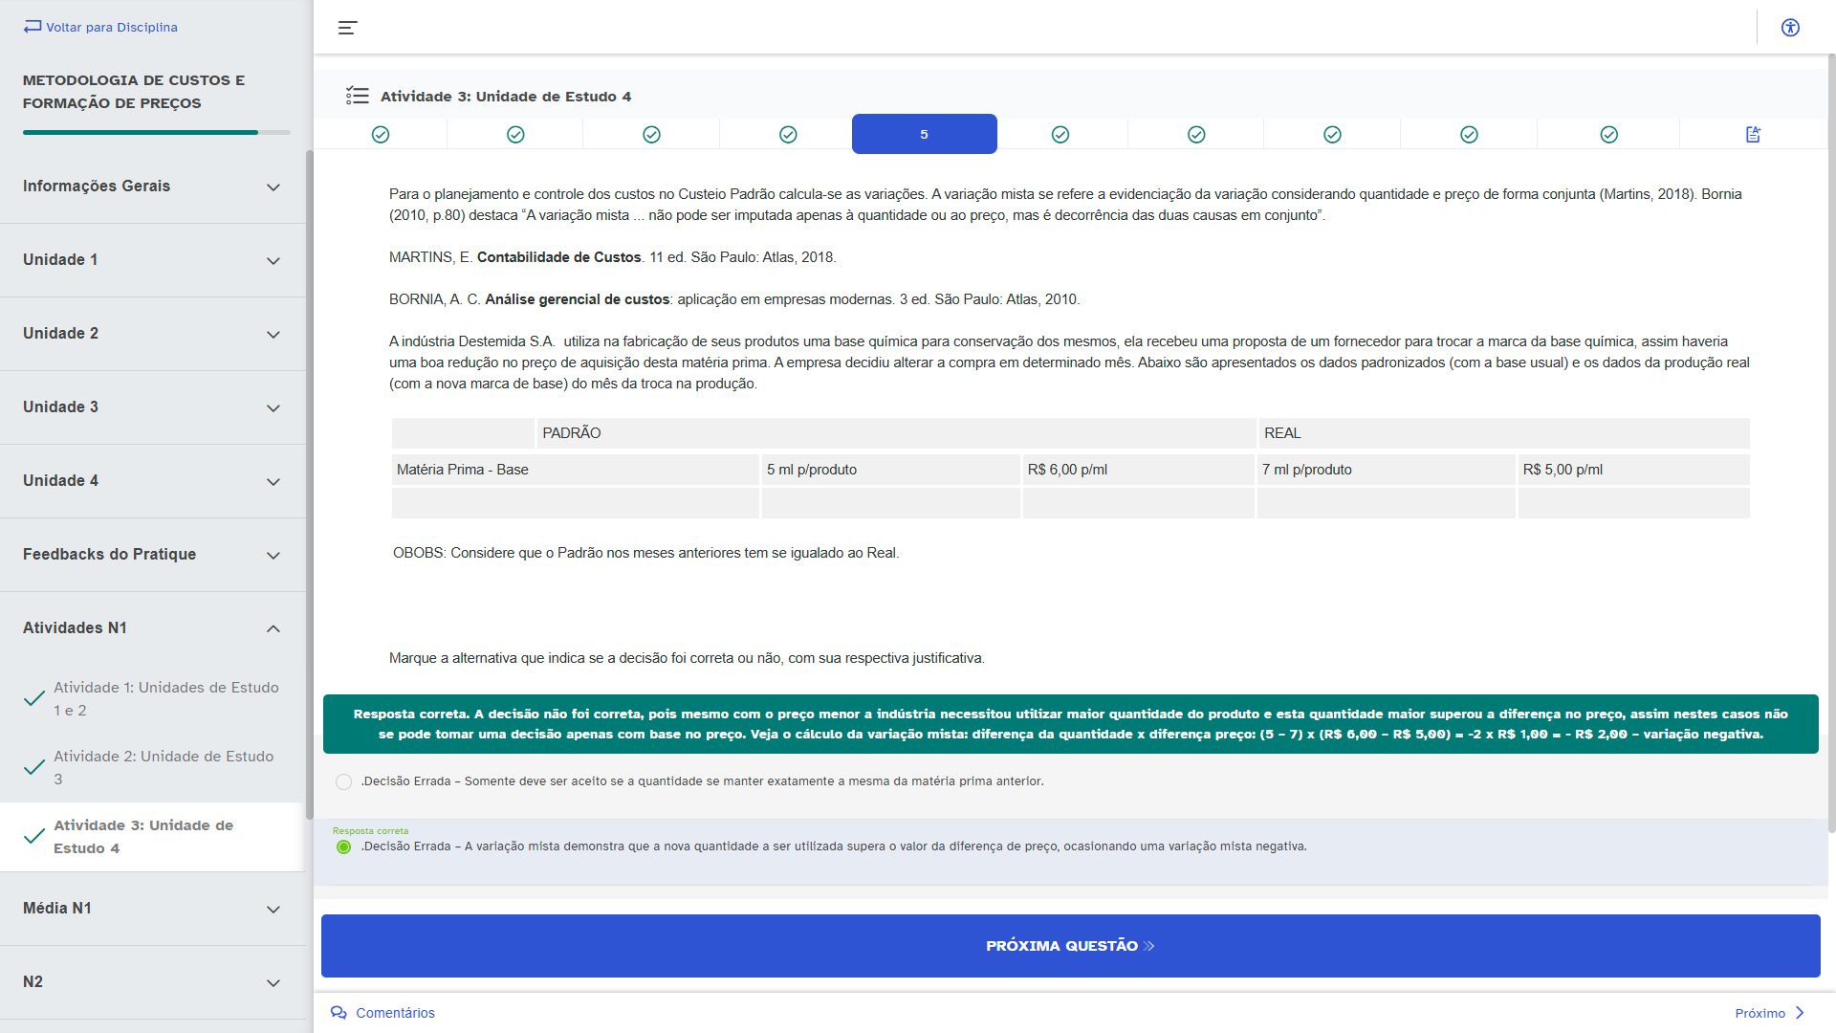Click the course progress bar
1836x1033 pixels.
(156, 133)
